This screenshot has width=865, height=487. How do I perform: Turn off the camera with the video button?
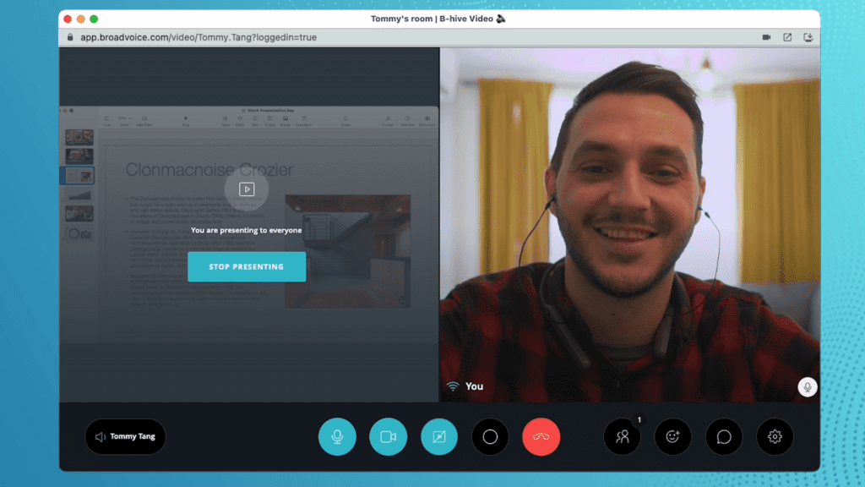388,437
